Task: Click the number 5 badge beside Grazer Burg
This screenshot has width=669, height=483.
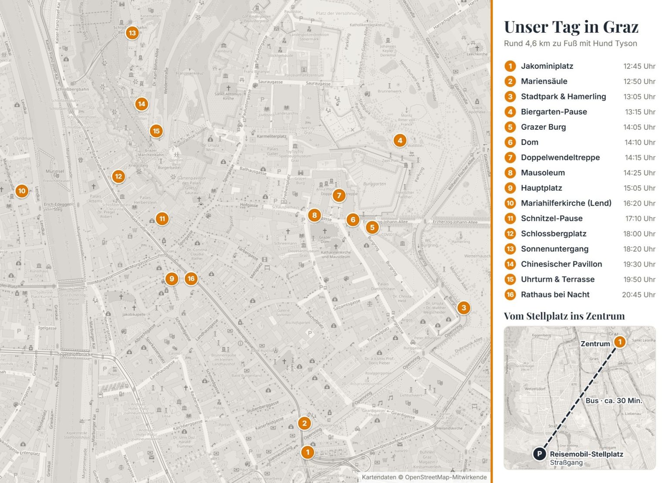Action: [510, 127]
